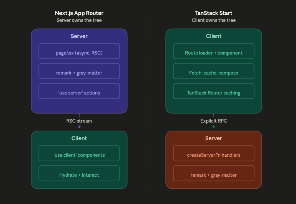Click the 'Client owns the tree' subtitle
This screenshot has width=296, height=204.
[213, 20]
